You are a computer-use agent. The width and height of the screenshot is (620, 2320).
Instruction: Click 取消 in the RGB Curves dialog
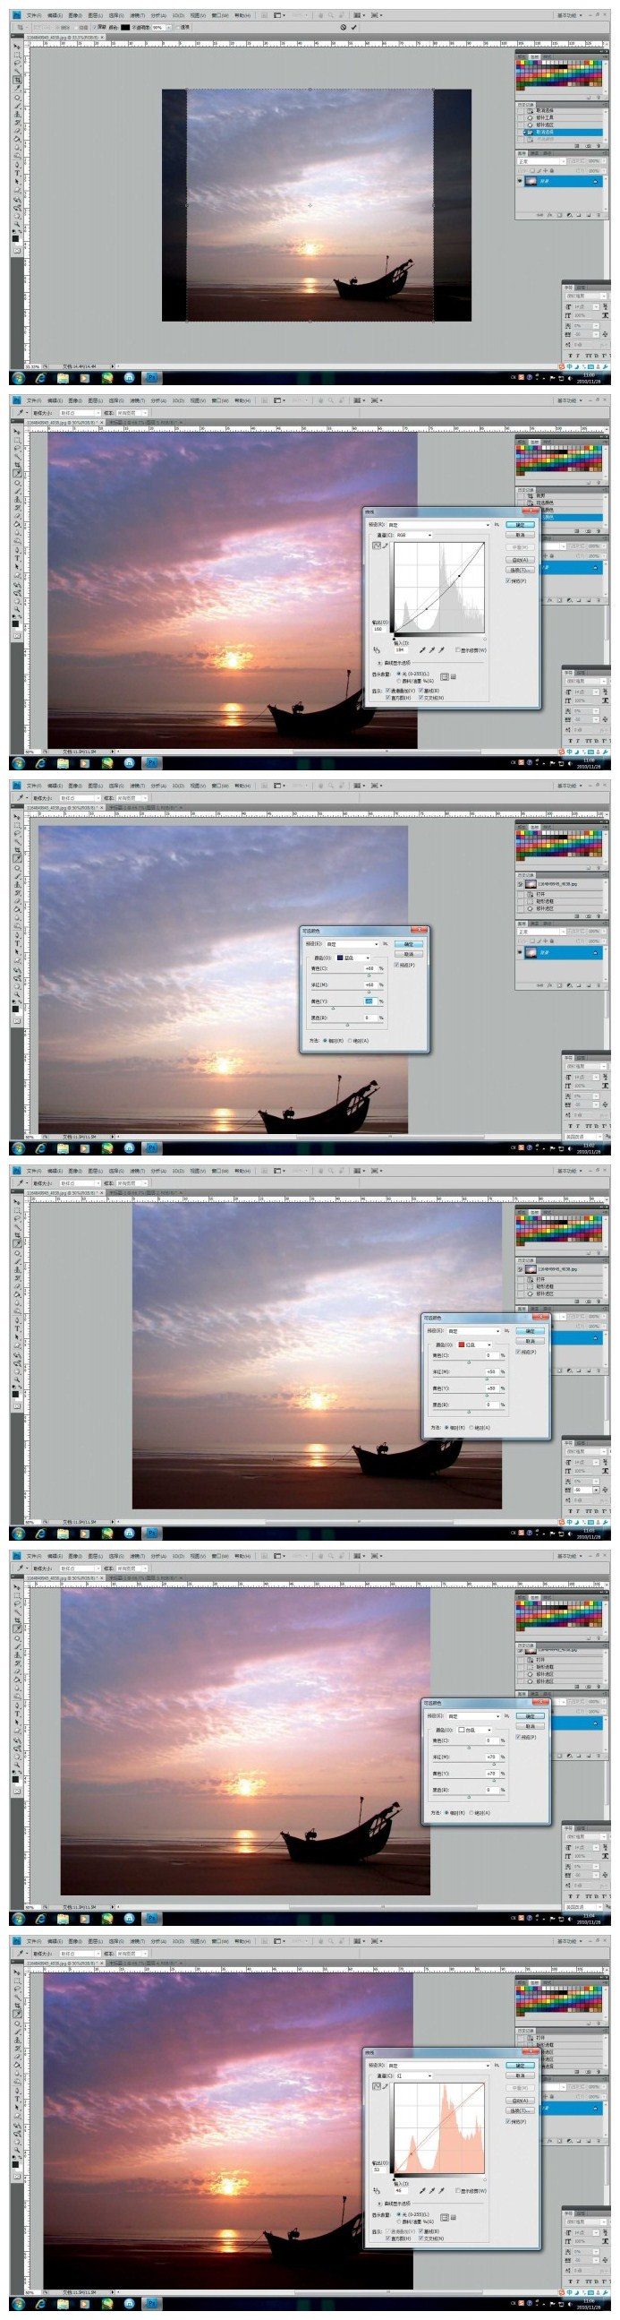point(520,535)
